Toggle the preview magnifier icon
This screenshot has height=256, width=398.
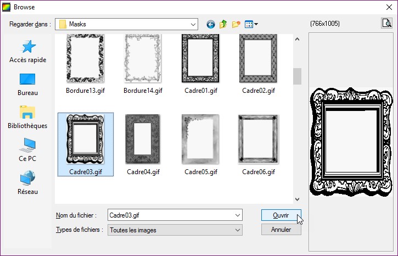point(386,23)
